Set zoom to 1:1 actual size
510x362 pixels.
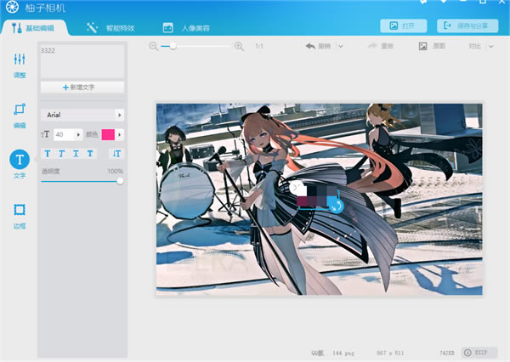point(259,46)
